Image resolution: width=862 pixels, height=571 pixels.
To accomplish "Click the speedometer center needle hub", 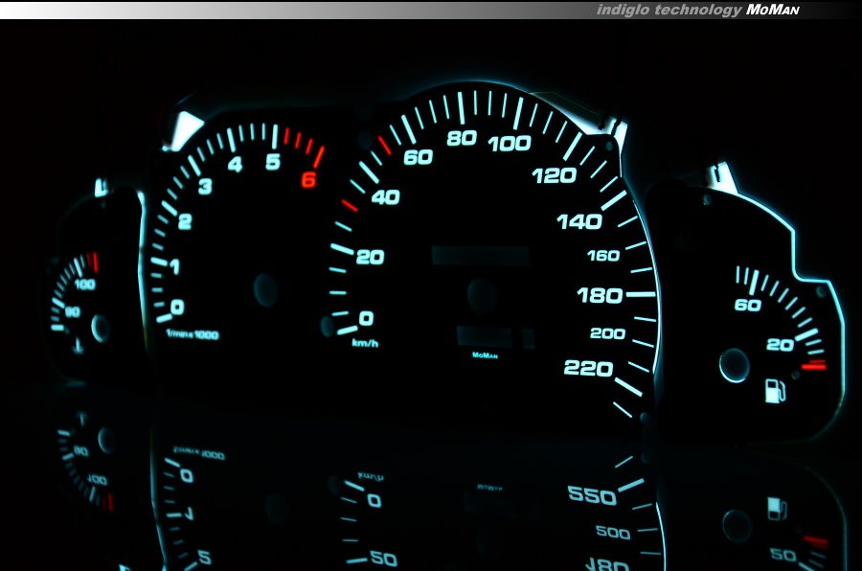I will (x=481, y=294).
